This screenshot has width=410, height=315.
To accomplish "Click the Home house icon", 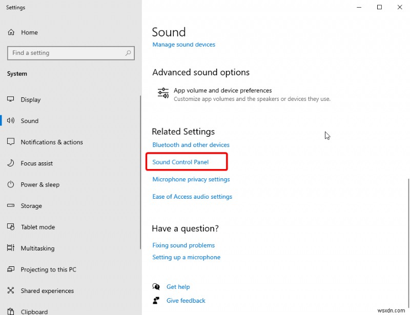I will click(11, 32).
